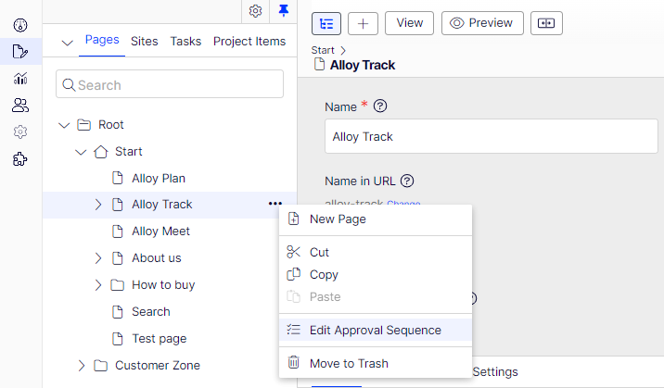The image size is (664, 388).
Task: Expand the Customer Zone folder
Action: tap(82, 366)
